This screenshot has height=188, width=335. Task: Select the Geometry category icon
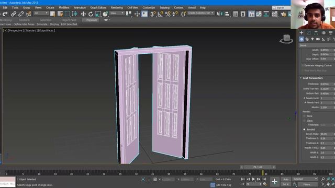tap(301, 39)
